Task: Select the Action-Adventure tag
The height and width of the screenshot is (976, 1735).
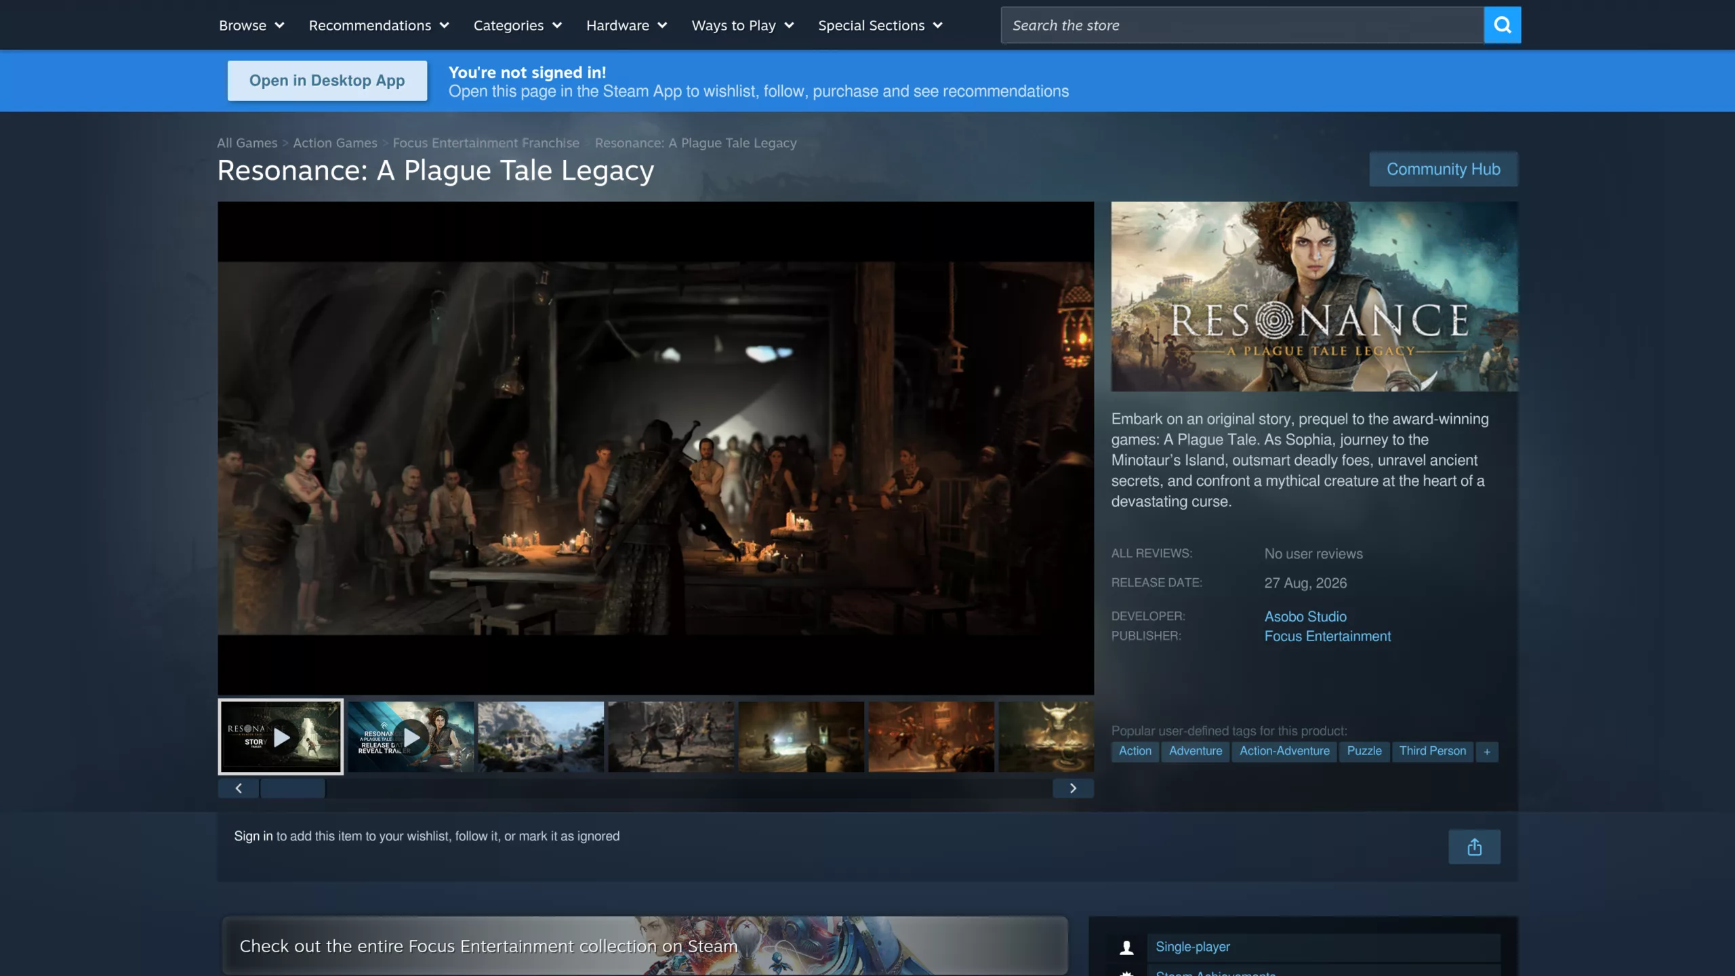Action: [1284, 752]
